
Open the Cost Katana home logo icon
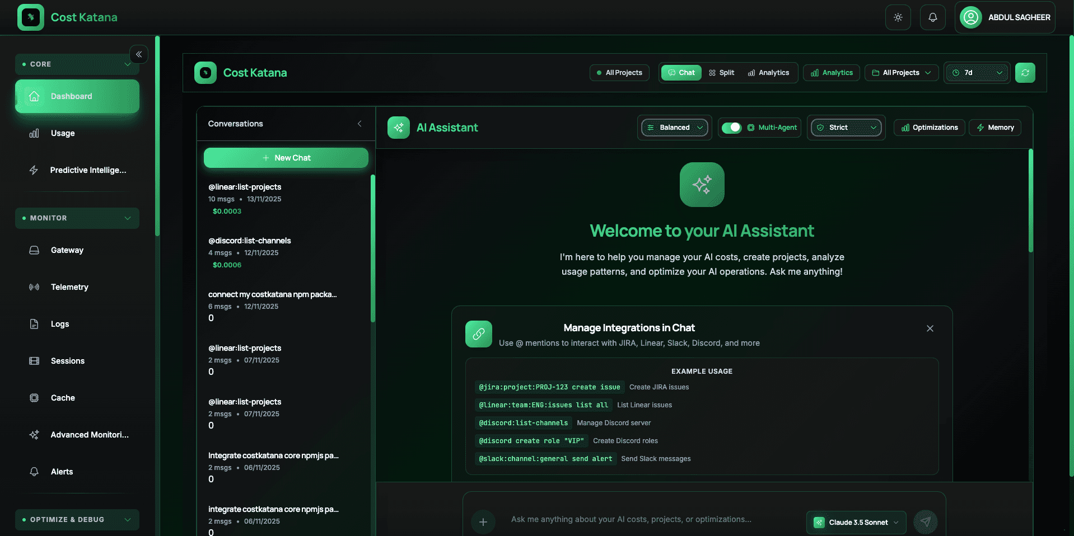click(x=31, y=17)
